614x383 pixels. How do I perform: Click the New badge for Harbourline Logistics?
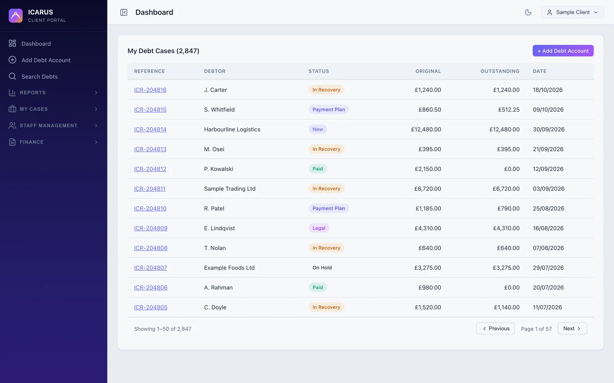318,129
